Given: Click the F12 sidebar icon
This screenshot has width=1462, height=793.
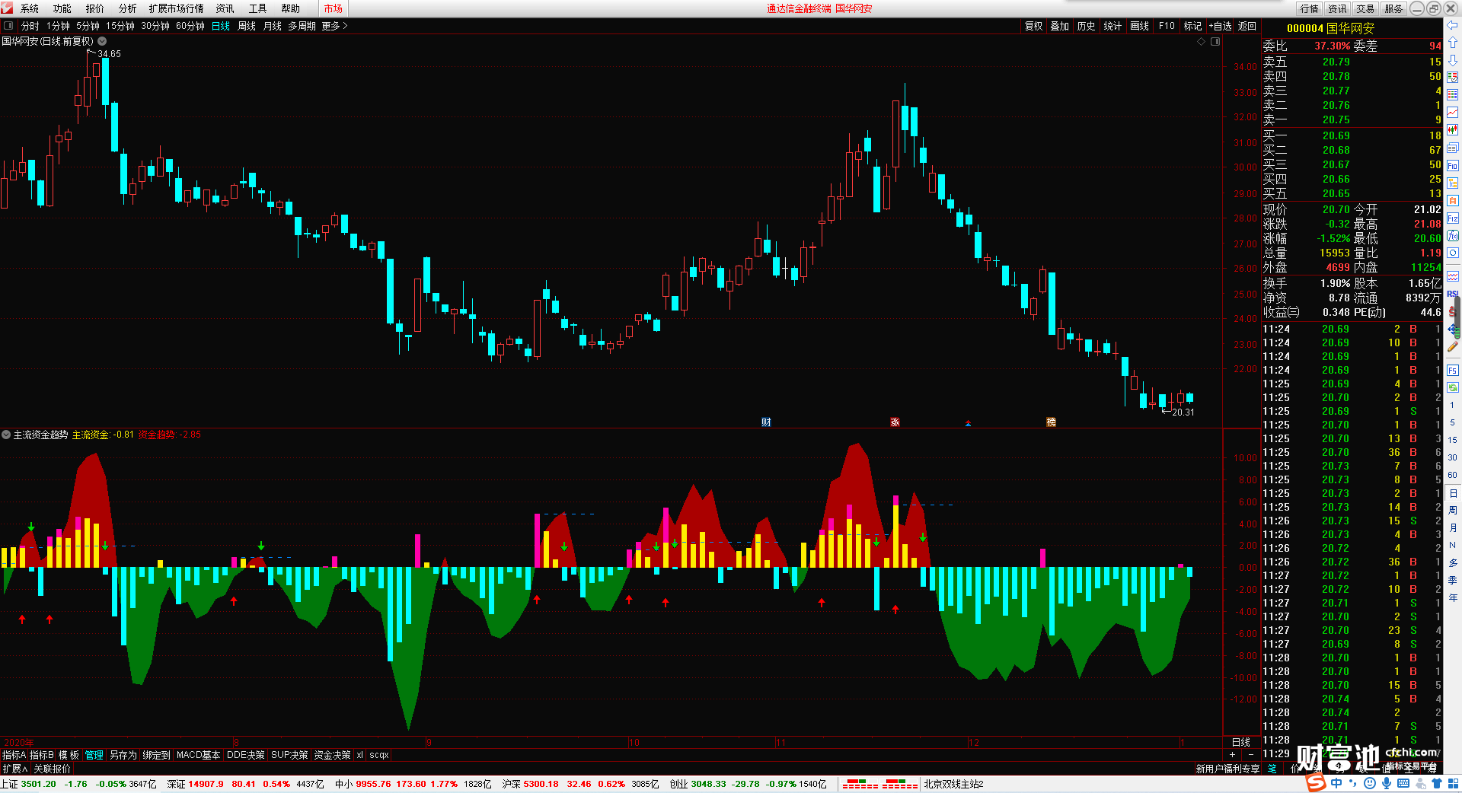Looking at the screenshot, I should (1453, 218).
